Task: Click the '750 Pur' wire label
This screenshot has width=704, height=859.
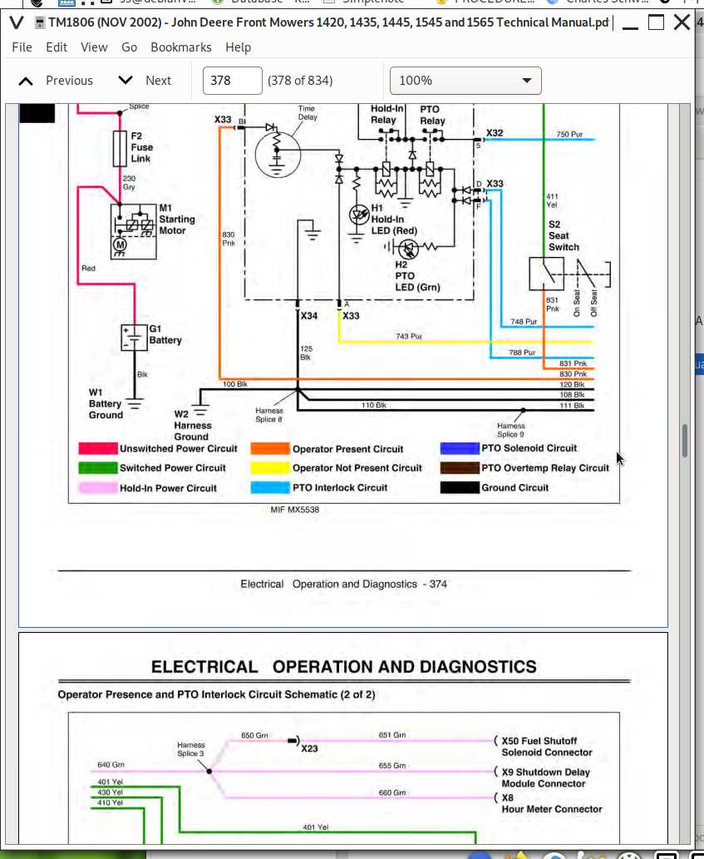Action: pyautogui.click(x=569, y=134)
